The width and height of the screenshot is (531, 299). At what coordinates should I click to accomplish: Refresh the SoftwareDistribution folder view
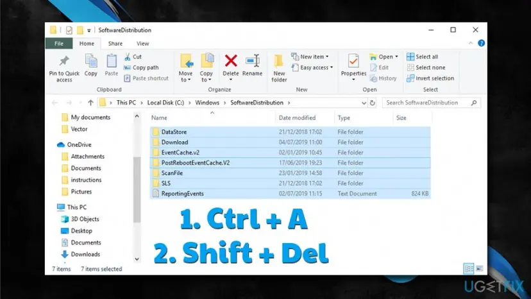pos(373,103)
